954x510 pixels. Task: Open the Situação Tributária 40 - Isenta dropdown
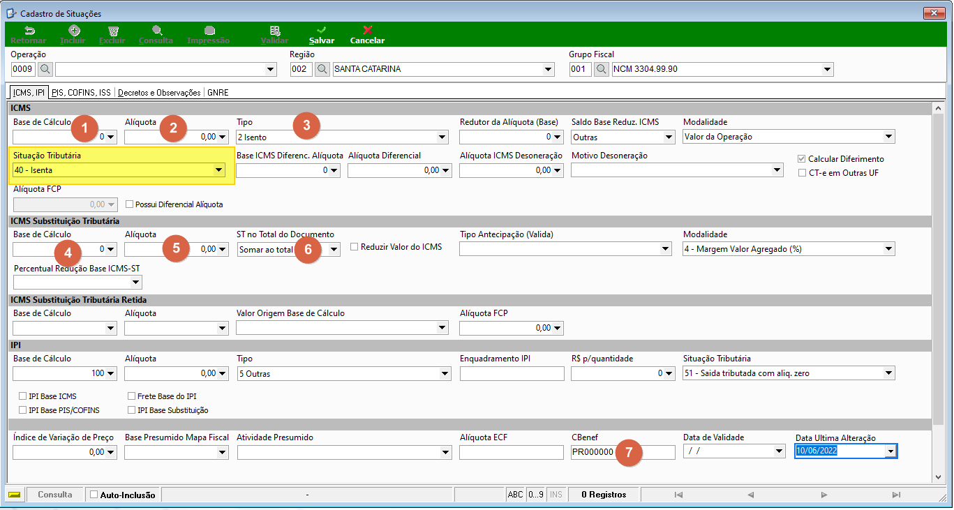coord(219,170)
